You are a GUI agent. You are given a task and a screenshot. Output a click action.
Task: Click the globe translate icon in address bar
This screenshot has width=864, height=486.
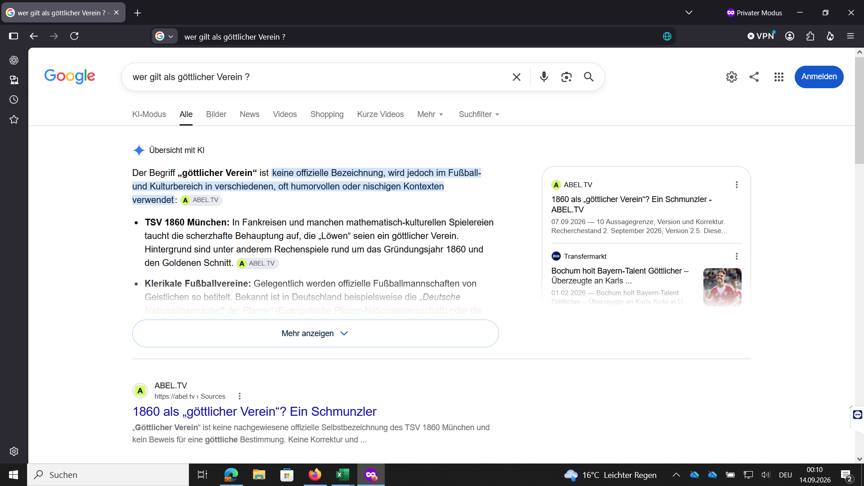[667, 36]
